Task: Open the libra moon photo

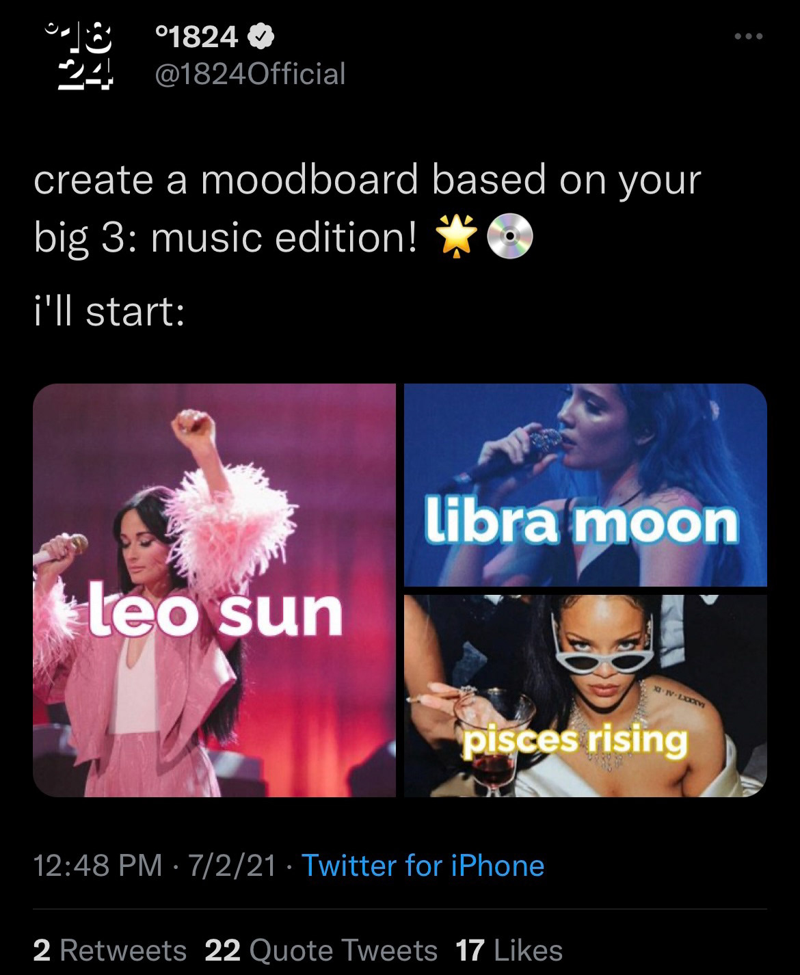Action: pos(585,485)
